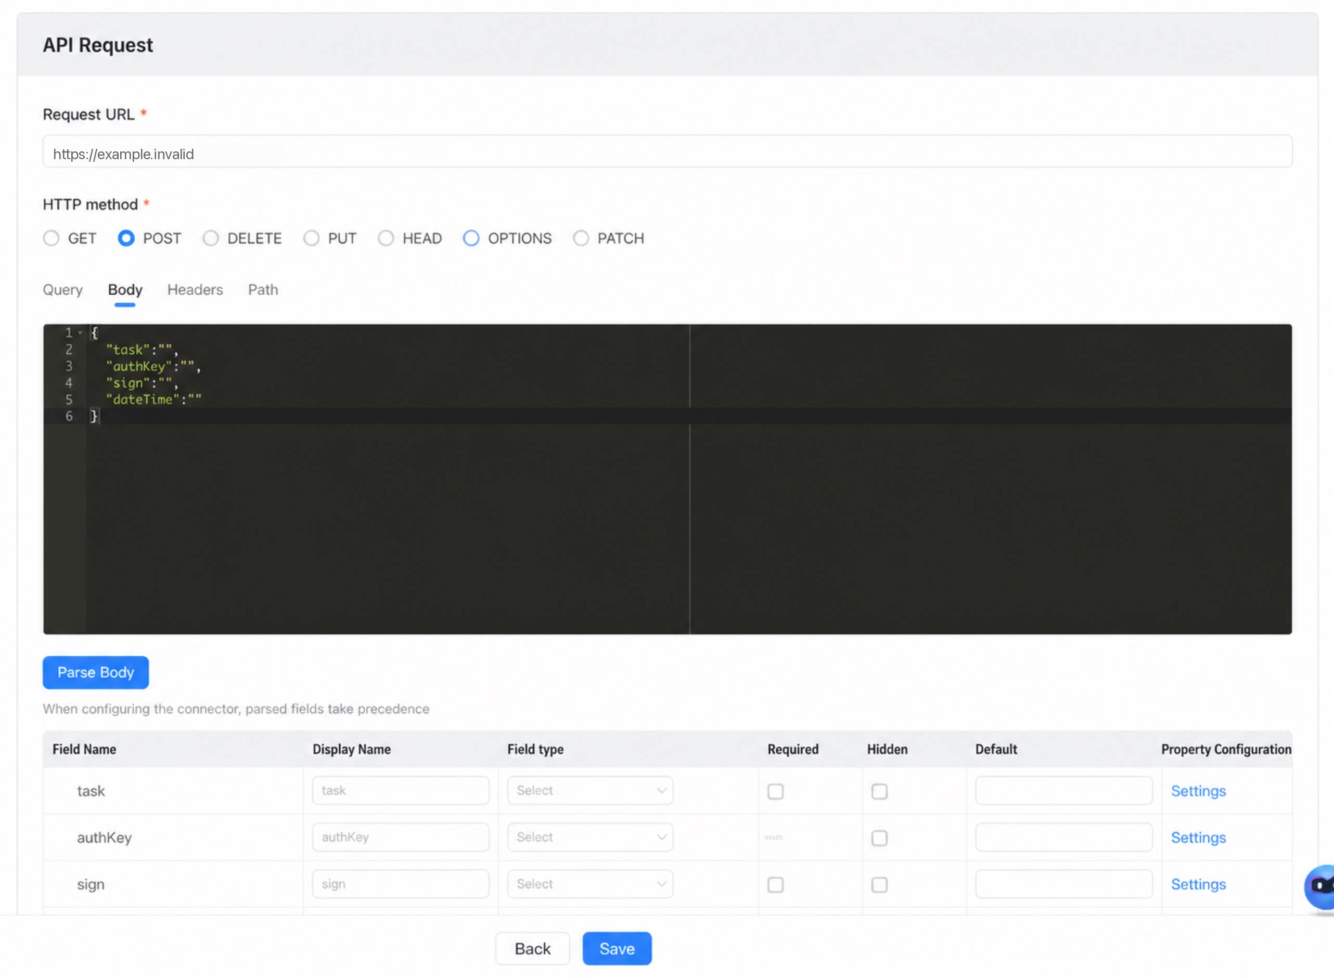Open the Field type dropdown for task

589,790
